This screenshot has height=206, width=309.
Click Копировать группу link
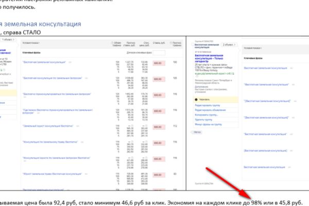tap(207, 115)
